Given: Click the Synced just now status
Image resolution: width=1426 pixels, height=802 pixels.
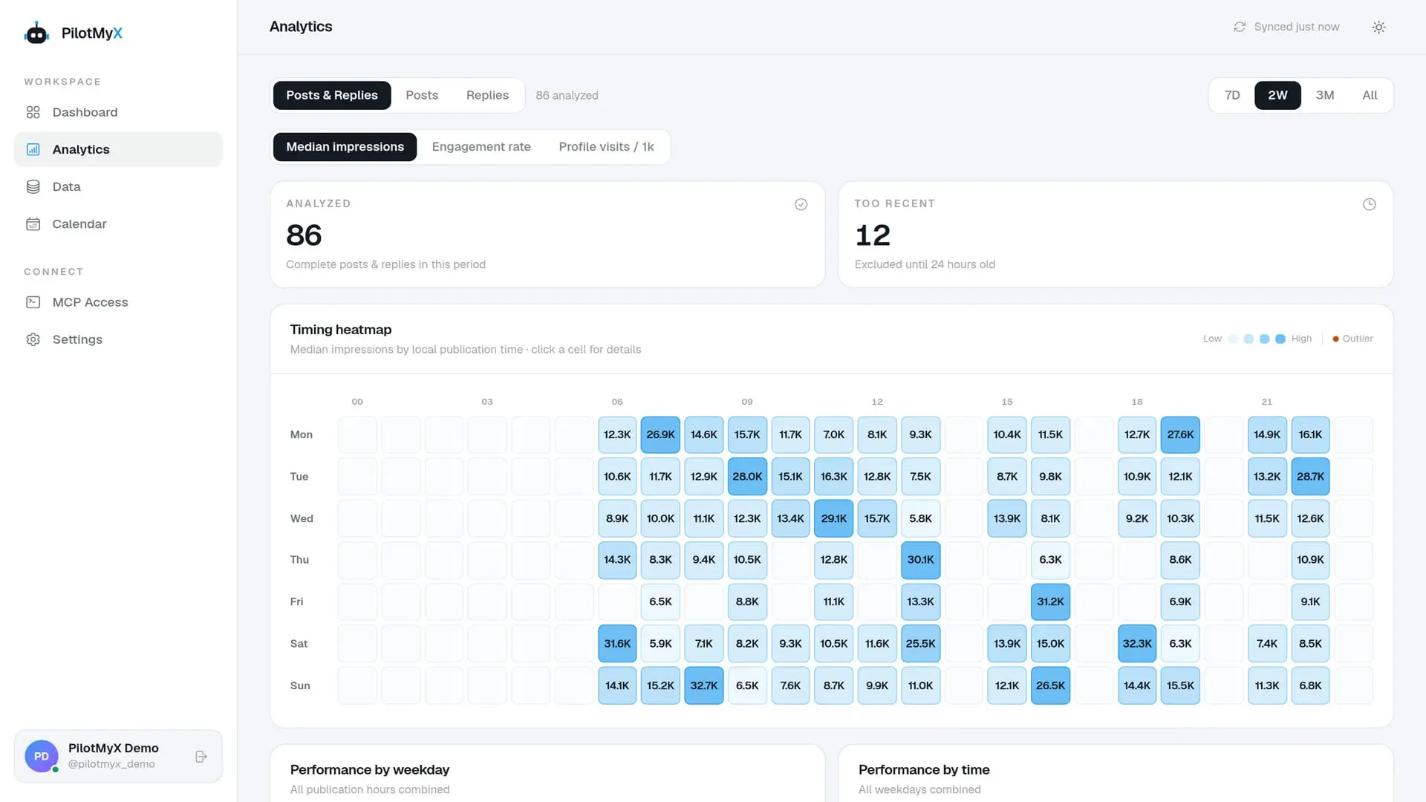Looking at the screenshot, I should click(x=1296, y=27).
